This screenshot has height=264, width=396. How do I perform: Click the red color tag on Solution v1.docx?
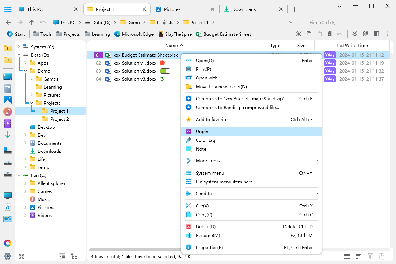162,63
